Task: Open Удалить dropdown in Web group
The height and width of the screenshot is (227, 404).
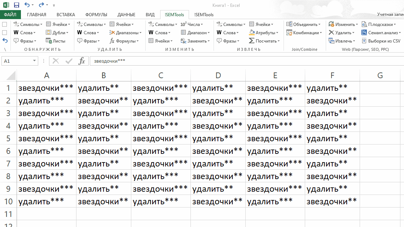Action: (x=341, y=33)
